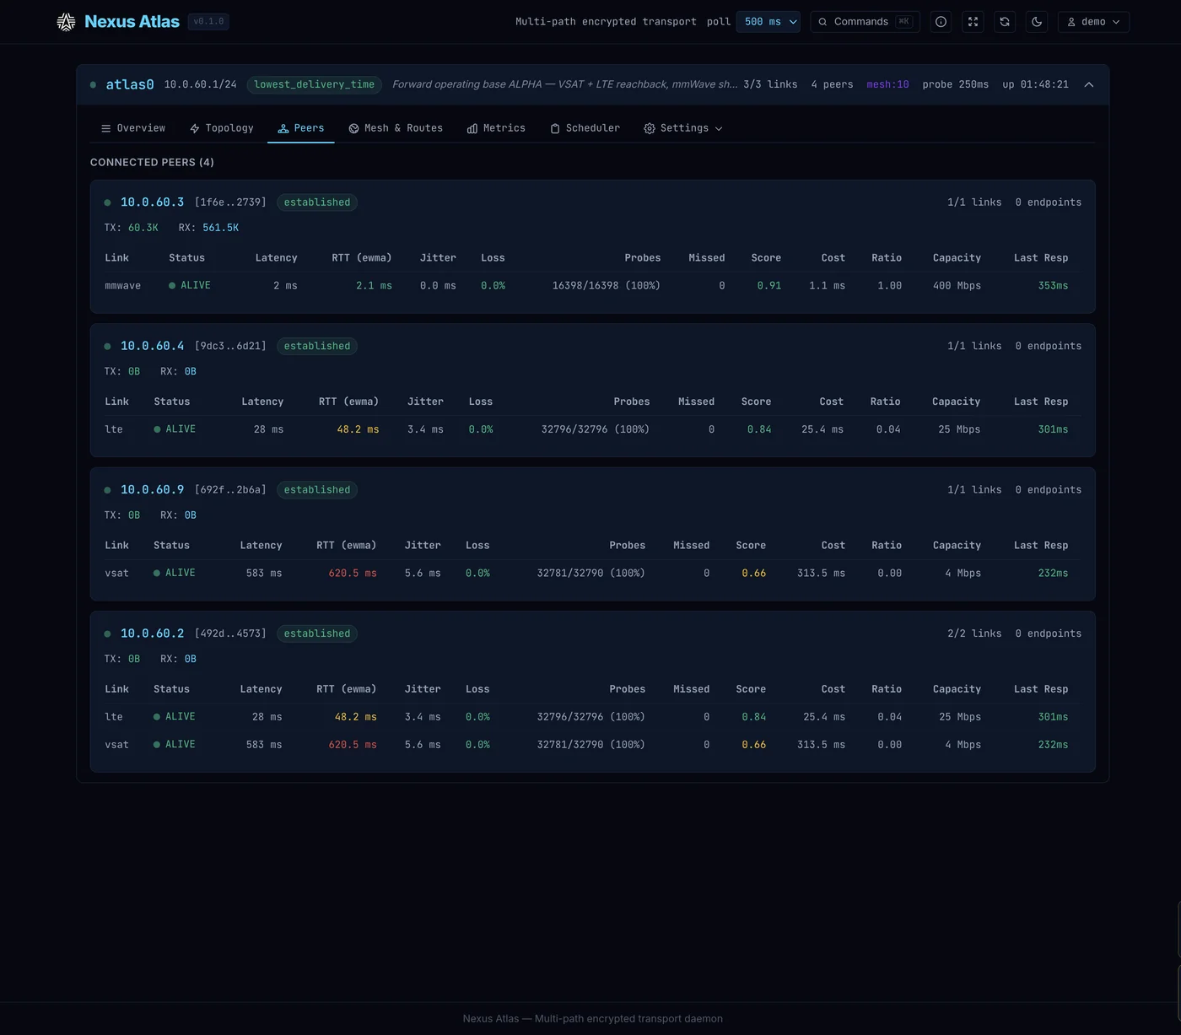
Task: Switch theme using the moon icon
Action: tap(1037, 22)
